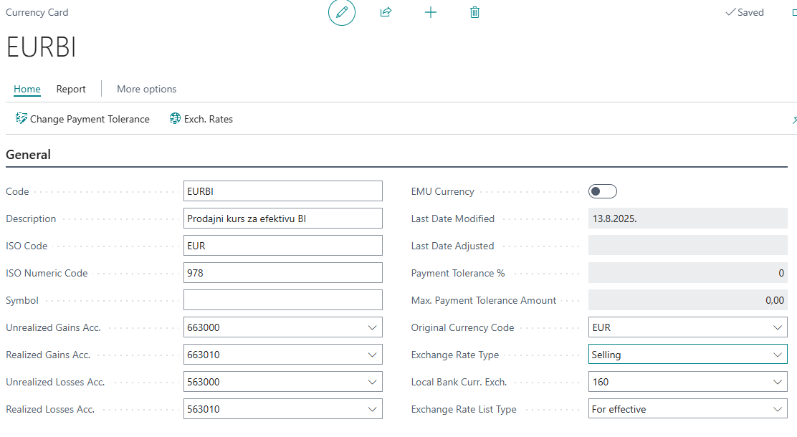Expand the Unrealized Gains Acc. dropdown
The height and width of the screenshot is (437, 797).
[x=372, y=327]
